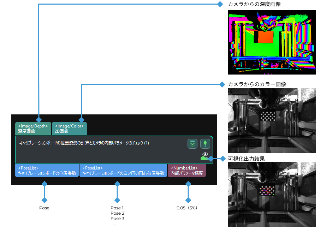
Task: Click the Pose 1 text
Action: coord(117,208)
